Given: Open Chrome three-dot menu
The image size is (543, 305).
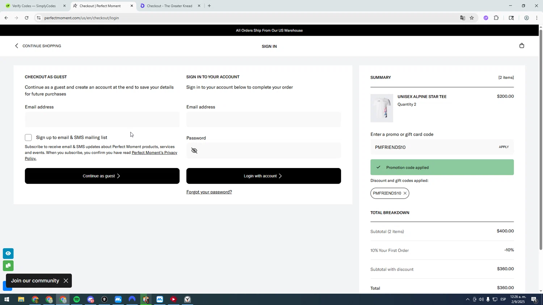Looking at the screenshot, I should pyautogui.click(x=537, y=18).
